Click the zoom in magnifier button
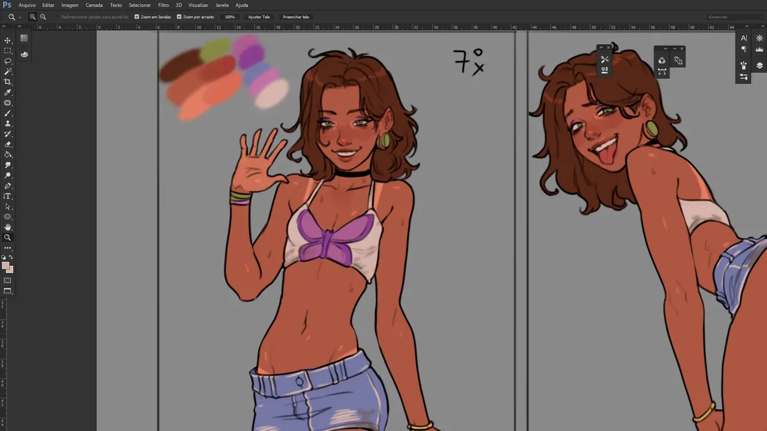The width and height of the screenshot is (767, 431). coord(33,17)
